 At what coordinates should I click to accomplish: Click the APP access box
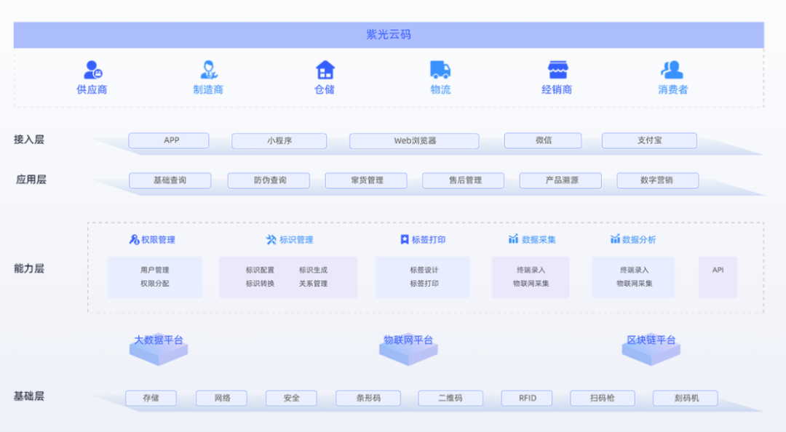168,140
